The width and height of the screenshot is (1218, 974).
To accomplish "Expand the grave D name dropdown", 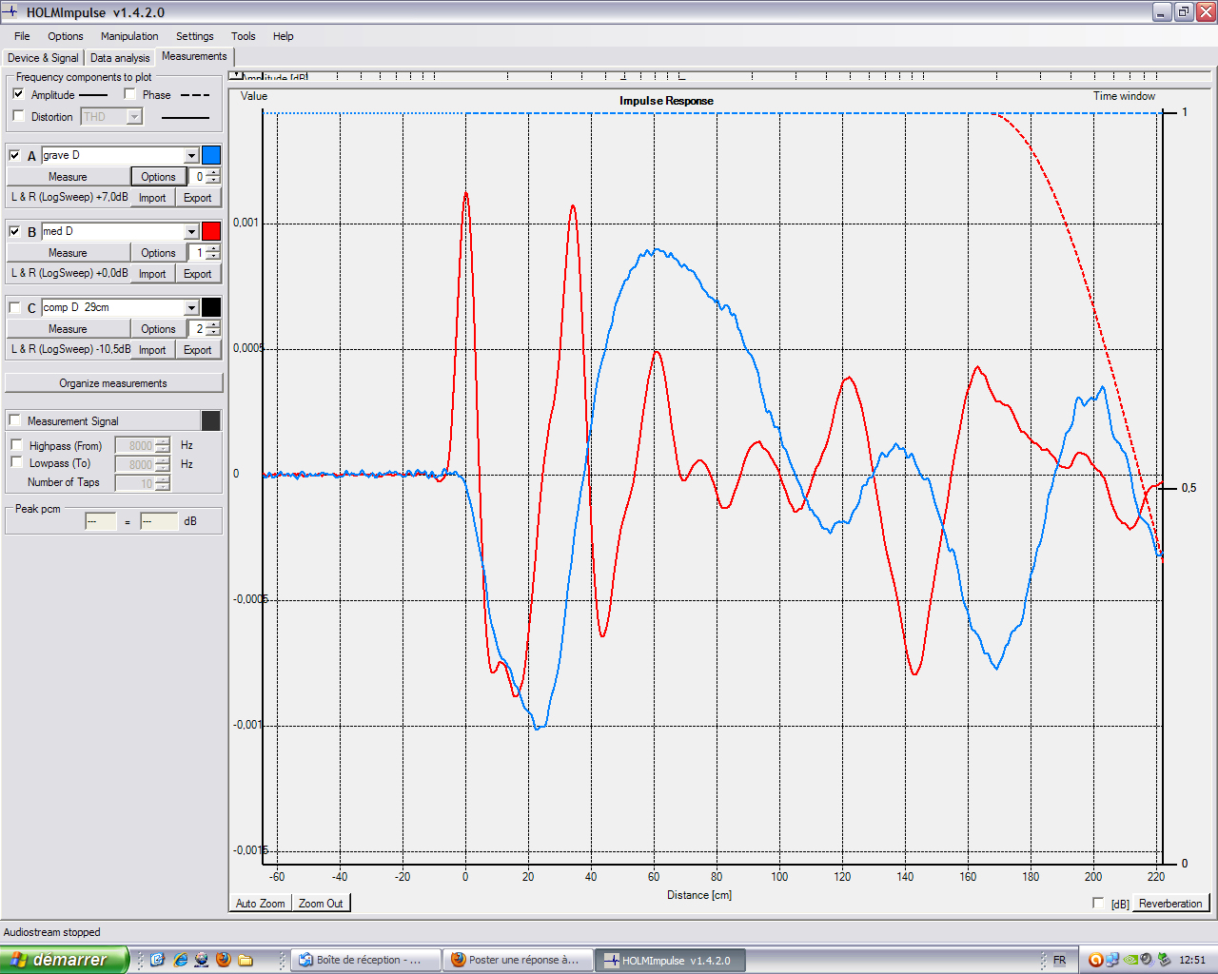I will [191, 155].
